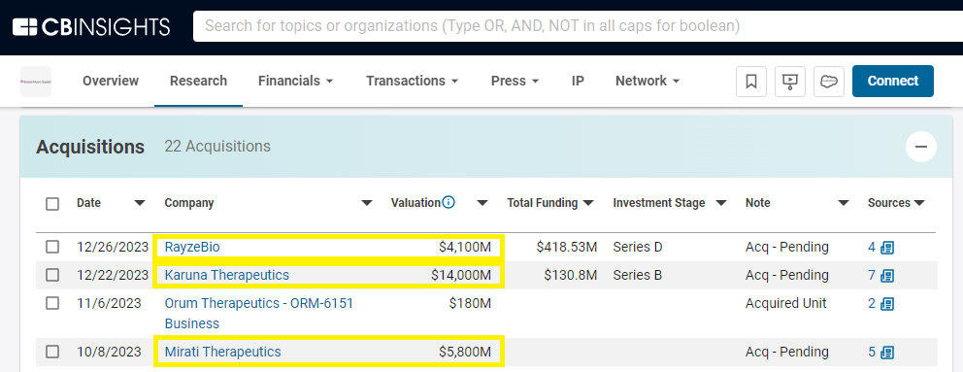Open the Investment Stage column filter arrow
The image size is (963, 372).
coord(721,203)
